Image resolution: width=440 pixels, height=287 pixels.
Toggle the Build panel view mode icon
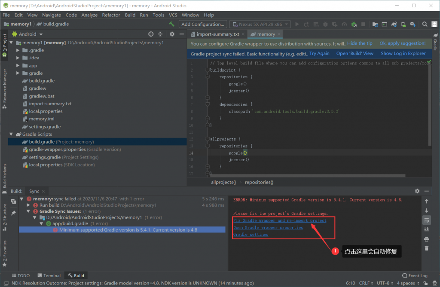(x=13, y=202)
